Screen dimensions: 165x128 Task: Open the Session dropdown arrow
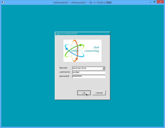[104, 68]
